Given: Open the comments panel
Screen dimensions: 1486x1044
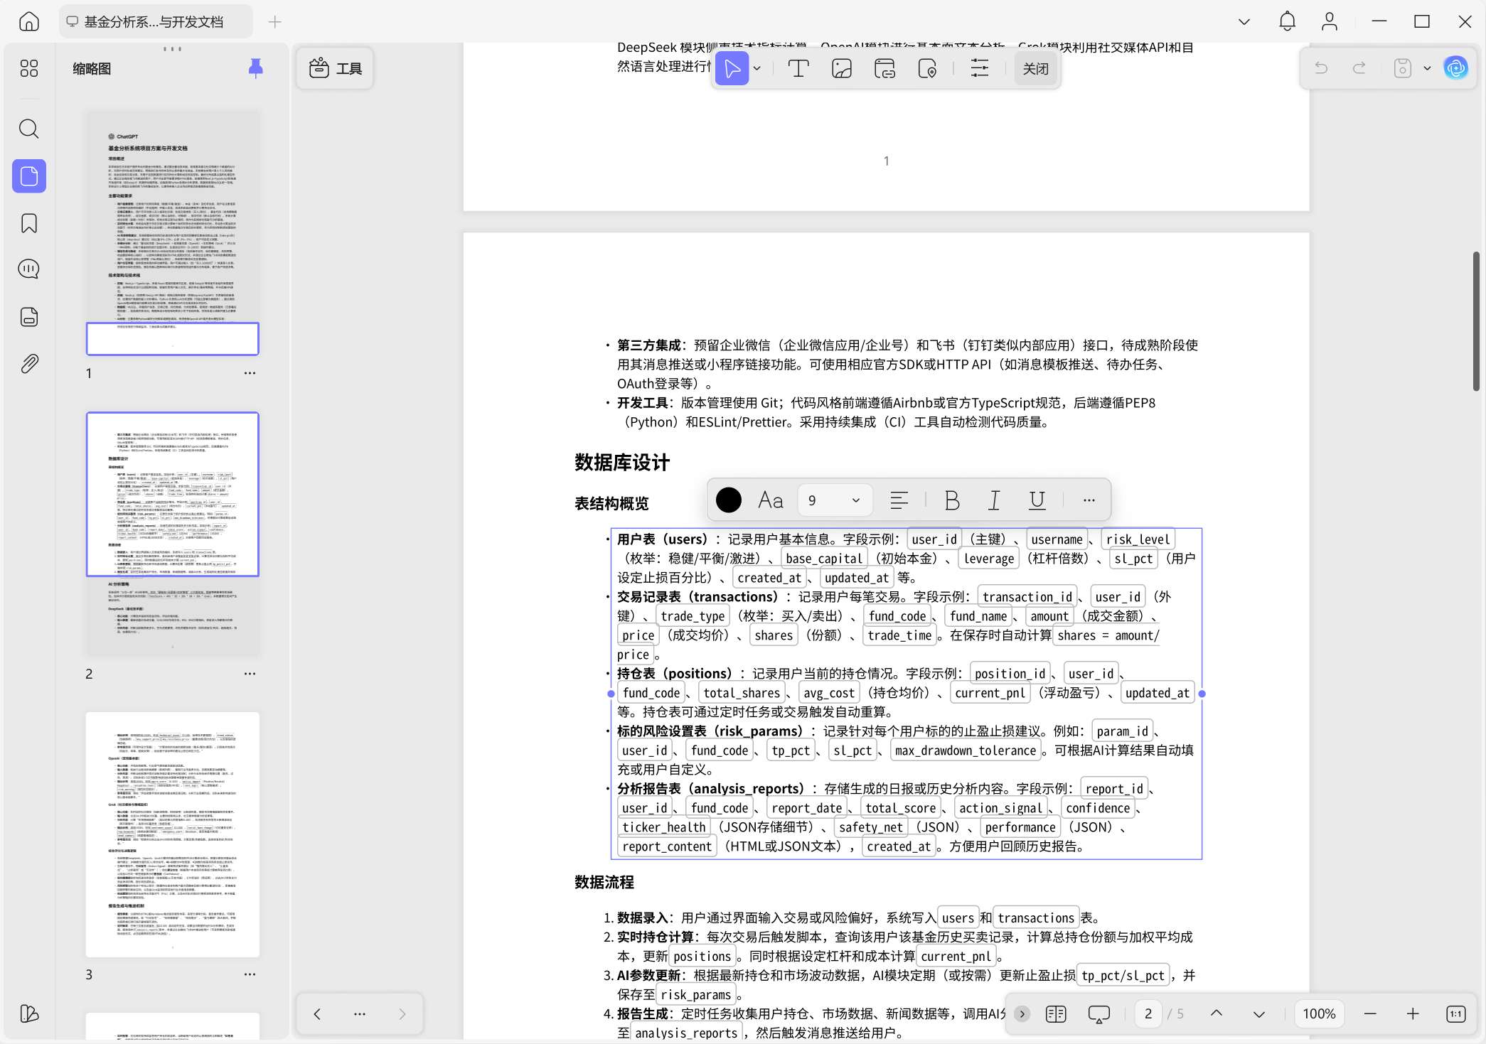Looking at the screenshot, I should (28, 269).
